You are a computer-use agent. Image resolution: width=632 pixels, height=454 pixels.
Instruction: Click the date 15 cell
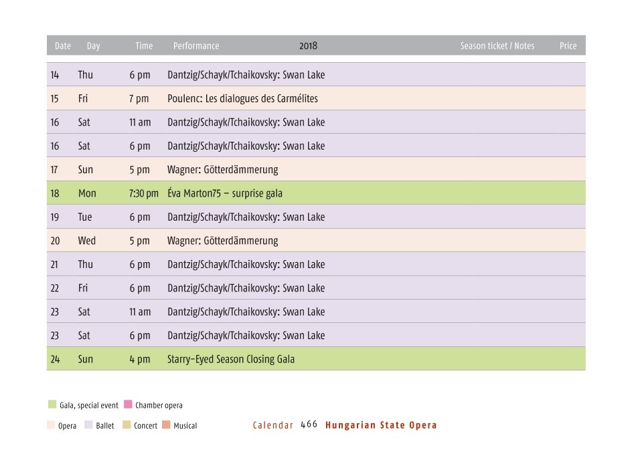[54, 98]
